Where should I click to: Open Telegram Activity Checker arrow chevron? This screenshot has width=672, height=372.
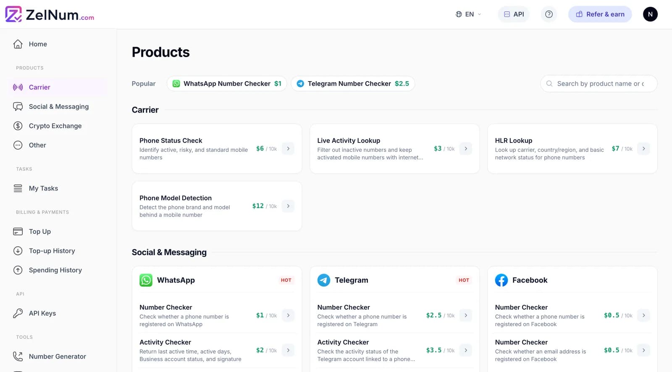point(466,350)
